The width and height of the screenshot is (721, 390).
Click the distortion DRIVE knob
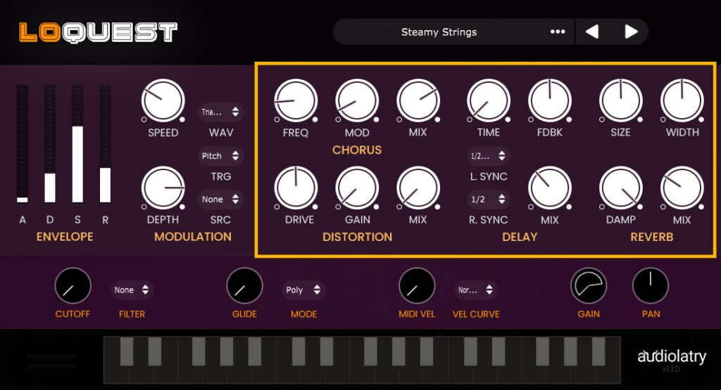coord(296,188)
